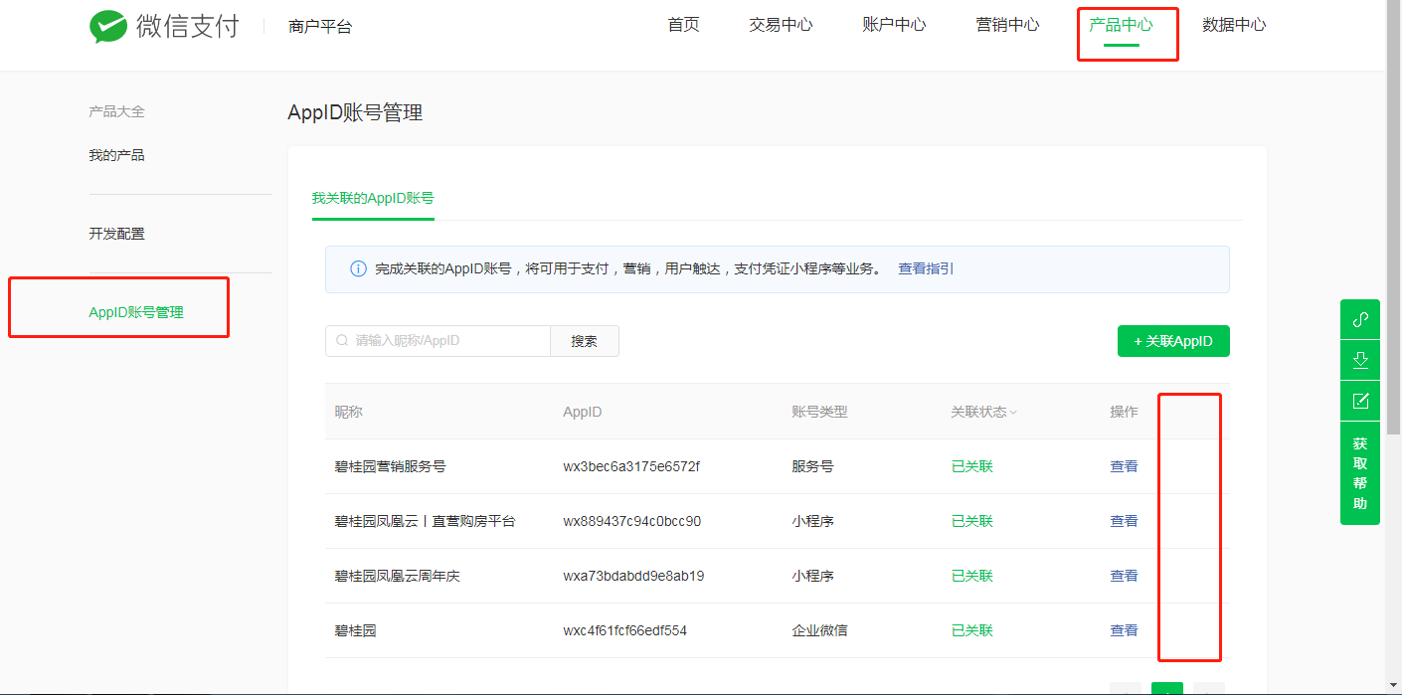1402x695 pixels.
Task: Open 数据中心 in top navigation
Action: (x=1234, y=25)
